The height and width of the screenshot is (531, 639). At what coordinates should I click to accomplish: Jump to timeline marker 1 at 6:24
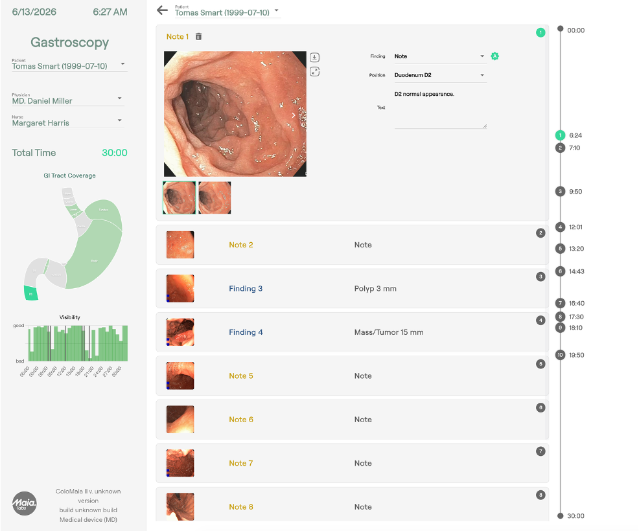click(x=561, y=135)
